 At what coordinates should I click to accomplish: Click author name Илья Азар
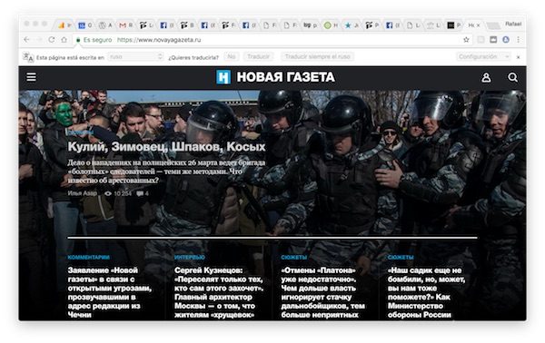pos(83,193)
